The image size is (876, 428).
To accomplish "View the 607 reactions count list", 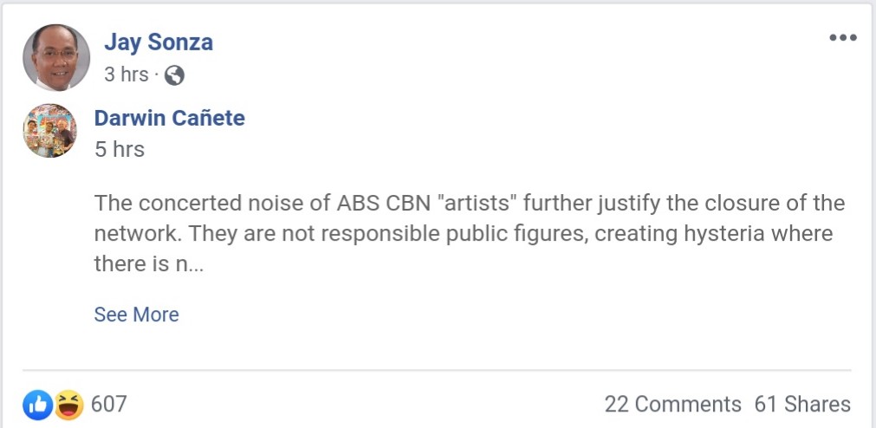I will [x=109, y=404].
